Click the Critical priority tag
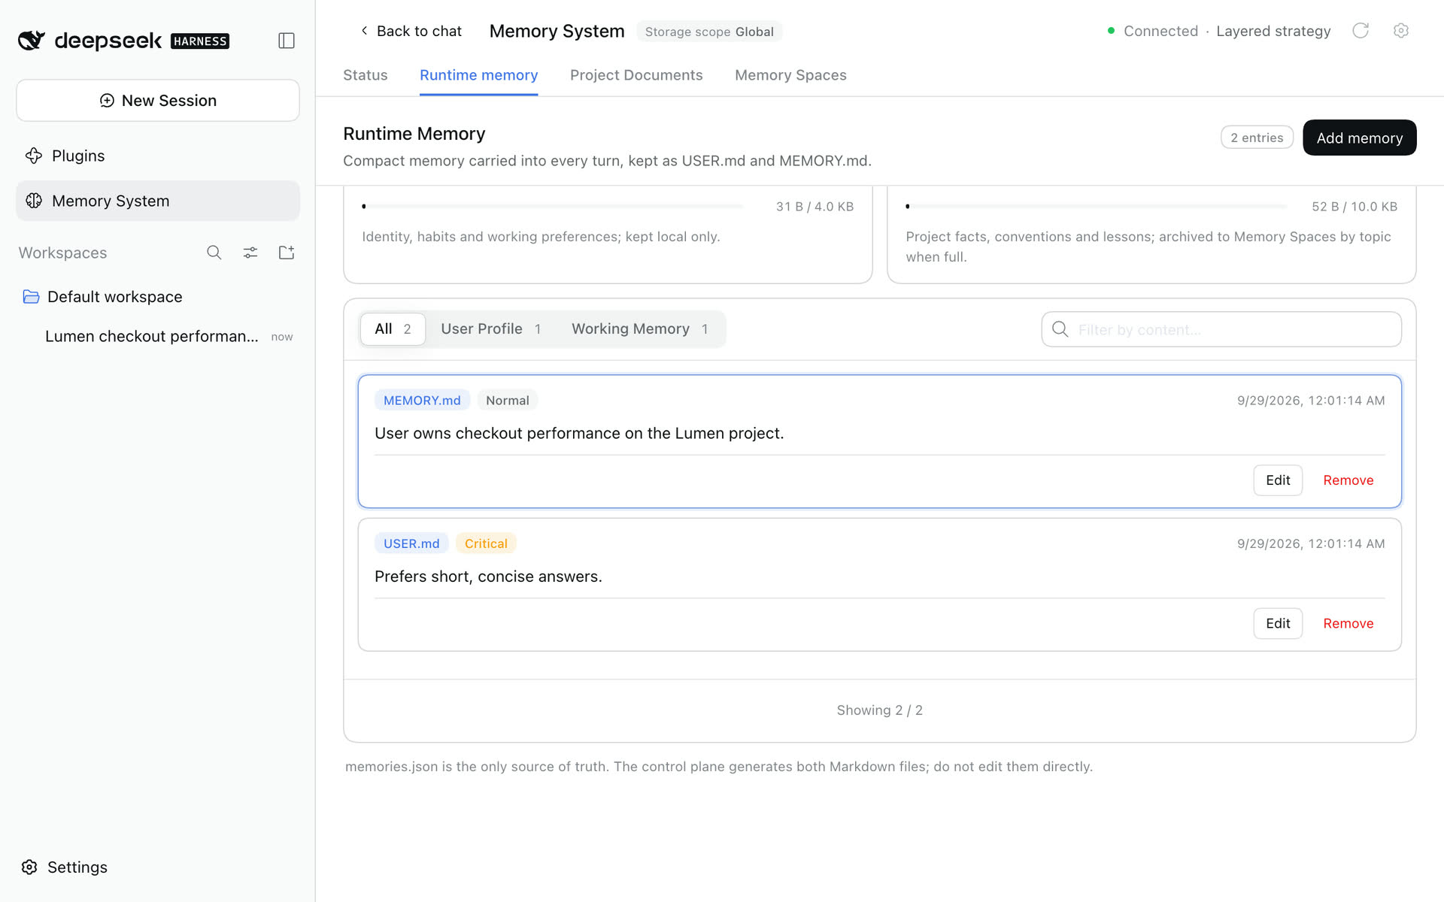Image resolution: width=1444 pixels, height=902 pixels. pyautogui.click(x=486, y=543)
